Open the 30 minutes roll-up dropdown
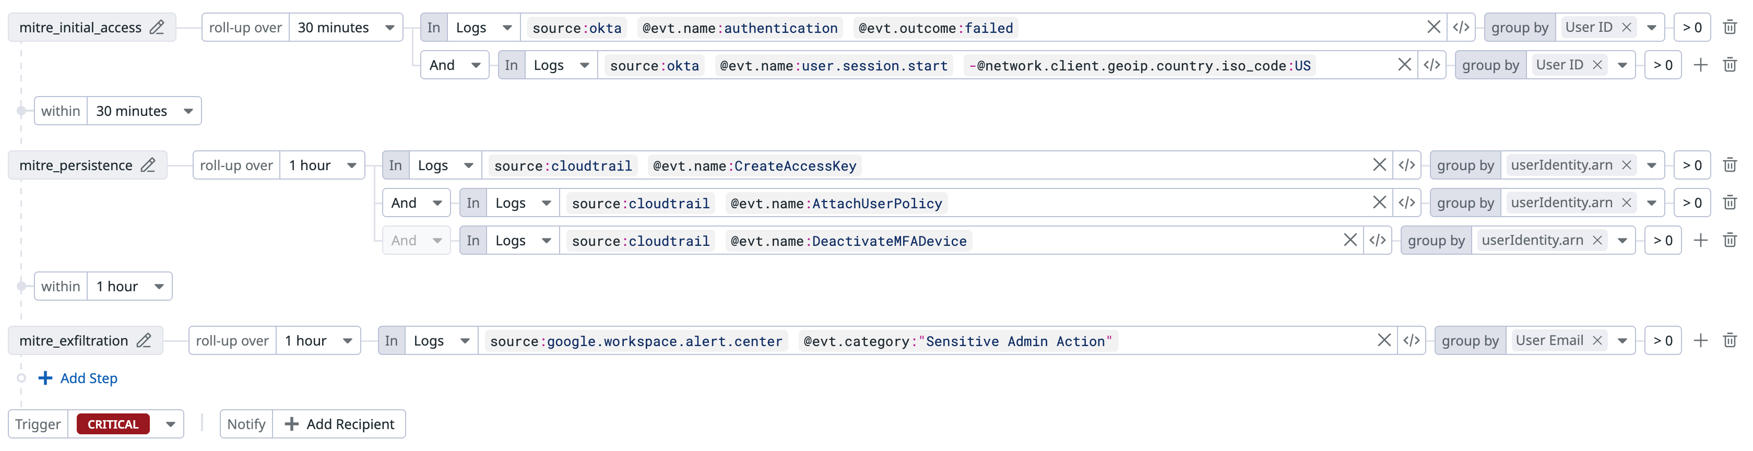The image size is (1753, 451). point(347,27)
